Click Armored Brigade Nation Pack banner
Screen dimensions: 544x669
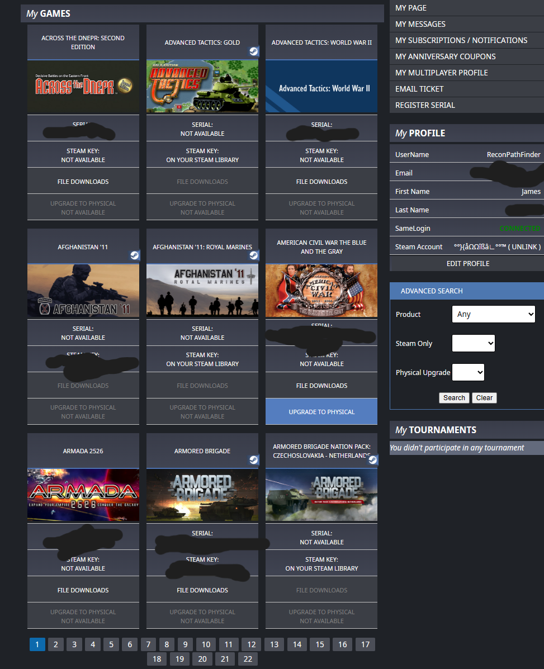point(321,495)
